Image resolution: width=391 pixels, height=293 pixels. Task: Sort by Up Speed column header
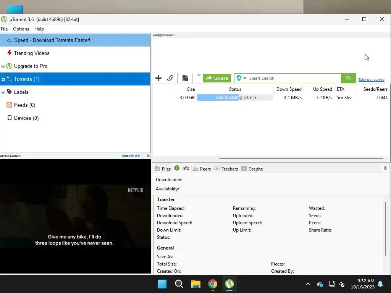click(x=320, y=89)
